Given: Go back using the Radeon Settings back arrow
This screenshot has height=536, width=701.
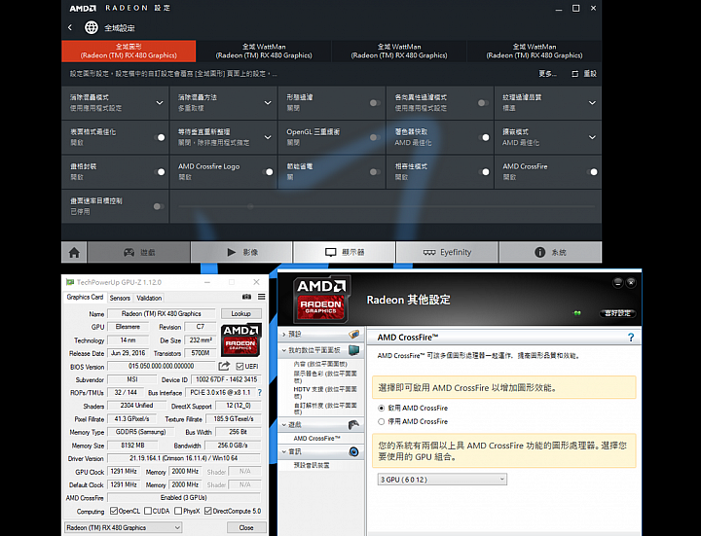Looking at the screenshot, I should 70,27.
